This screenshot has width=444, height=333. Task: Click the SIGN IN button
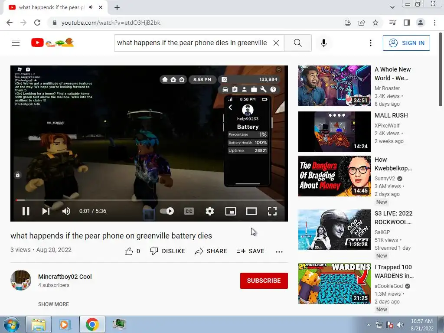(406, 43)
